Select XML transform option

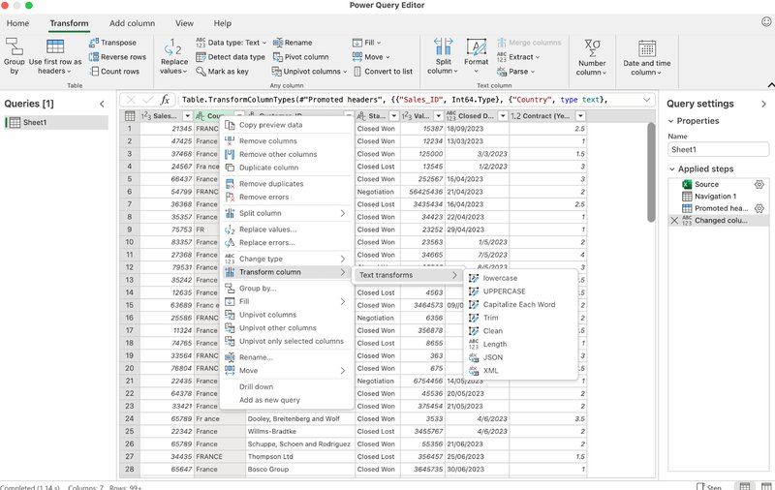pos(521,371)
